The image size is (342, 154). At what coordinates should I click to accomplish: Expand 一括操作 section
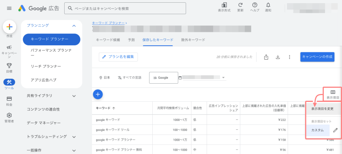[74, 151]
